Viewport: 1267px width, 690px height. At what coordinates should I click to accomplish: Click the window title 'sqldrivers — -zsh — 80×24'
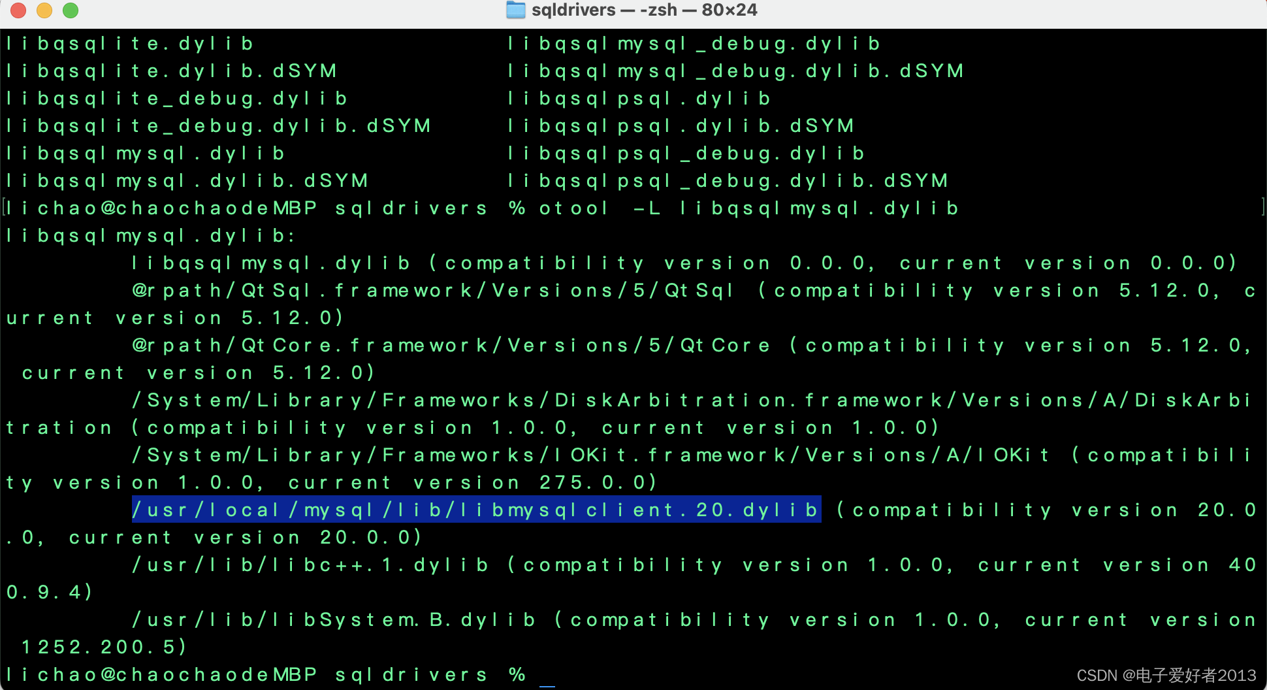(644, 10)
